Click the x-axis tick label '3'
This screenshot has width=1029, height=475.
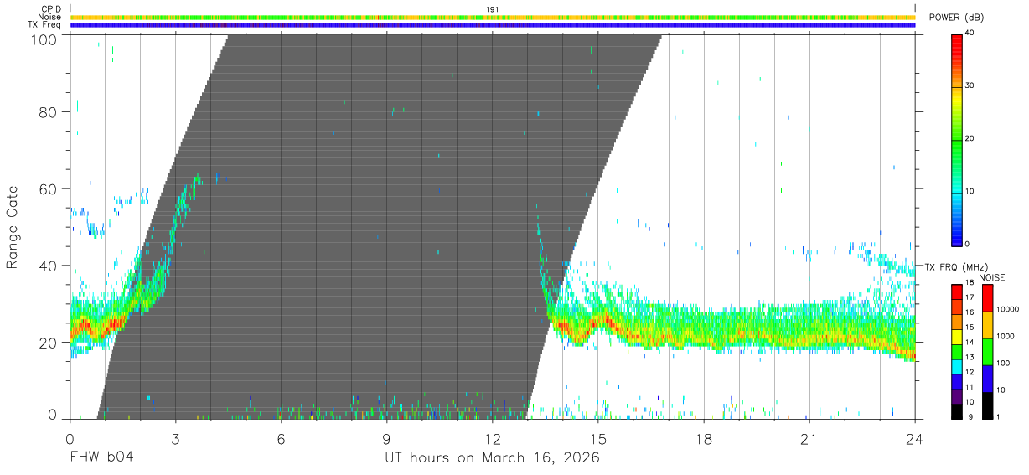point(175,438)
